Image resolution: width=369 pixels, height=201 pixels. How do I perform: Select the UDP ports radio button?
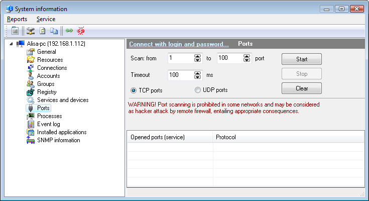(198, 90)
